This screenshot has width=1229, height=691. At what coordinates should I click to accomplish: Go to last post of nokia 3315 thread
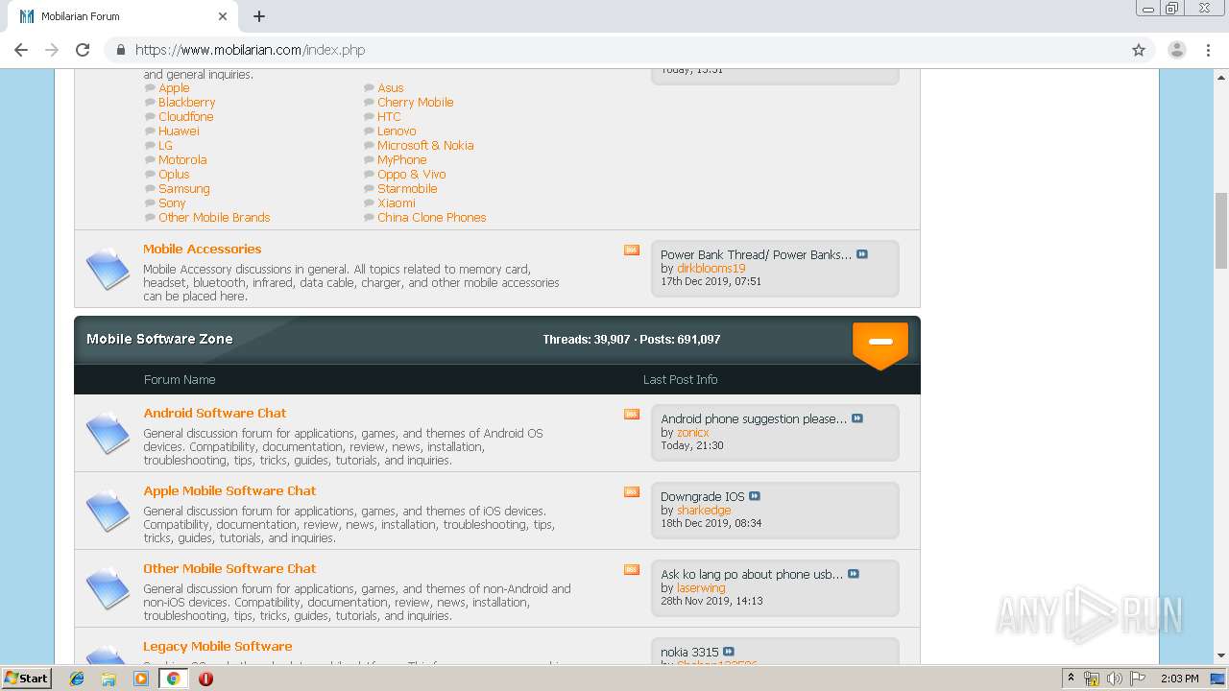pyautogui.click(x=729, y=652)
